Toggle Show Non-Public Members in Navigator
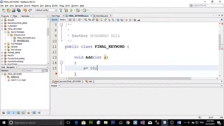The height and width of the screenshot is (126, 224). pos(18,113)
